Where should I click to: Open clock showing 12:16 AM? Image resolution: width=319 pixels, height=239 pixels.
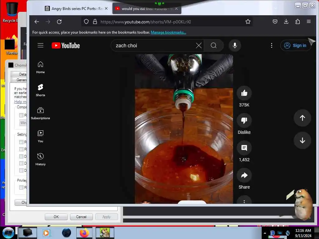click(x=303, y=233)
